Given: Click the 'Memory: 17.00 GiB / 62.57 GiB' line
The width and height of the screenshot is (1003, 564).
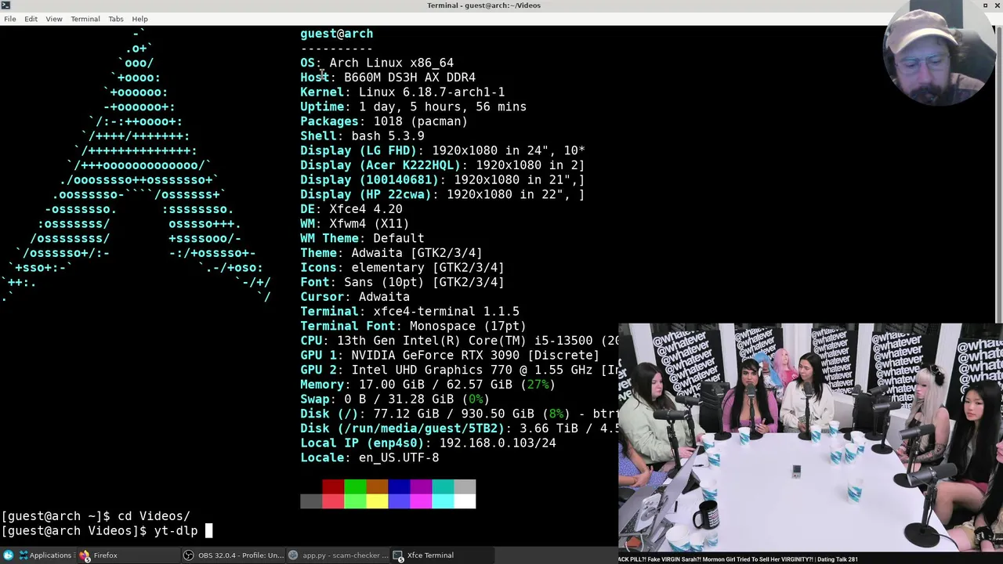Looking at the screenshot, I should (x=428, y=385).
